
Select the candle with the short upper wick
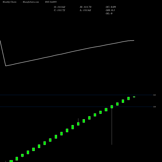78,124
